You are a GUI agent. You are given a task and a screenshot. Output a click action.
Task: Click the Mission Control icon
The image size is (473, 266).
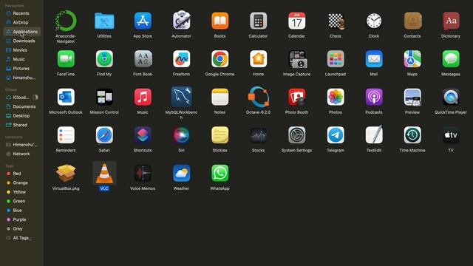[x=104, y=97]
